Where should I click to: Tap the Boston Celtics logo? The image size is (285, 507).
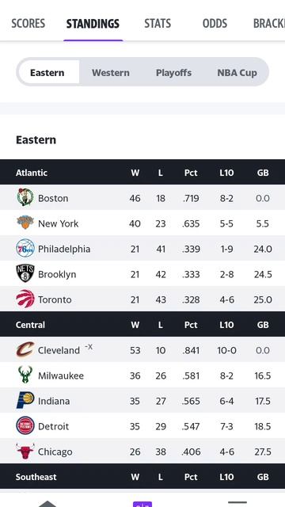pos(25,197)
